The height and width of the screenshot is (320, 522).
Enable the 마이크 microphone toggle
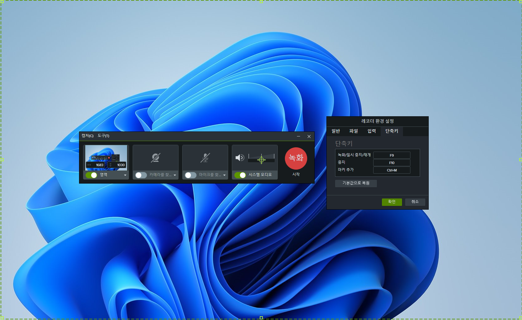[x=191, y=175]
